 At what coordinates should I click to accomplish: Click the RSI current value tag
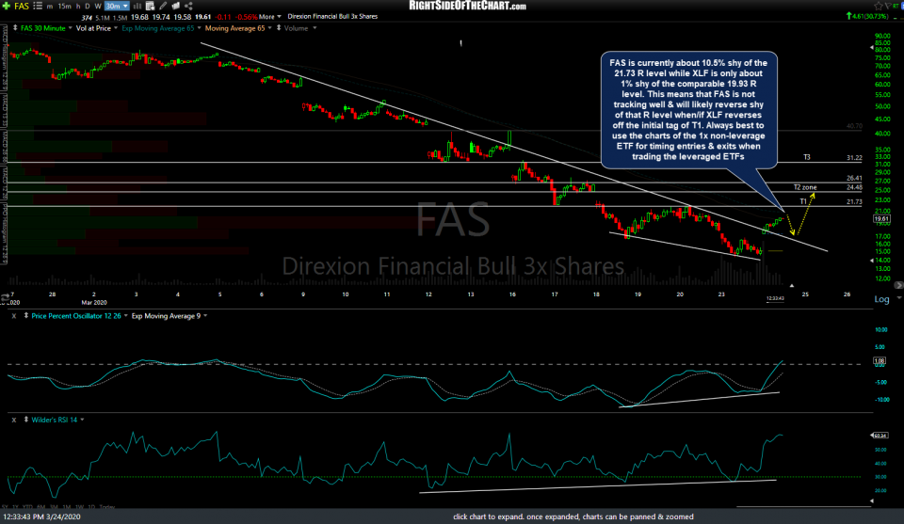tap(880, 436)
